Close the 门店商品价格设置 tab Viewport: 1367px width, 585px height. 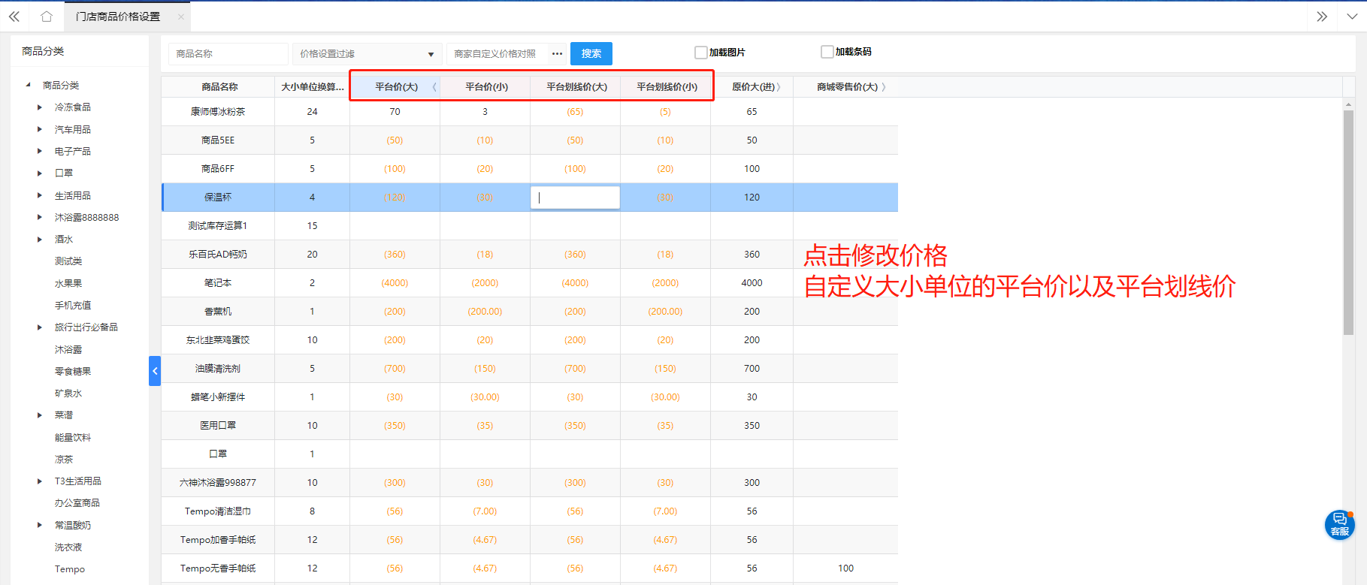(181, 17)
